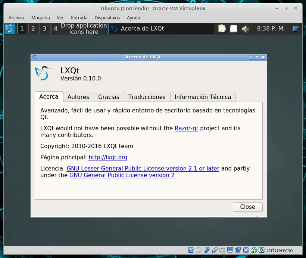306x258 pixels.
Task: Click the VirtualBox hard disk status icon
Action: pyautogui.click(x=191, y=250)
